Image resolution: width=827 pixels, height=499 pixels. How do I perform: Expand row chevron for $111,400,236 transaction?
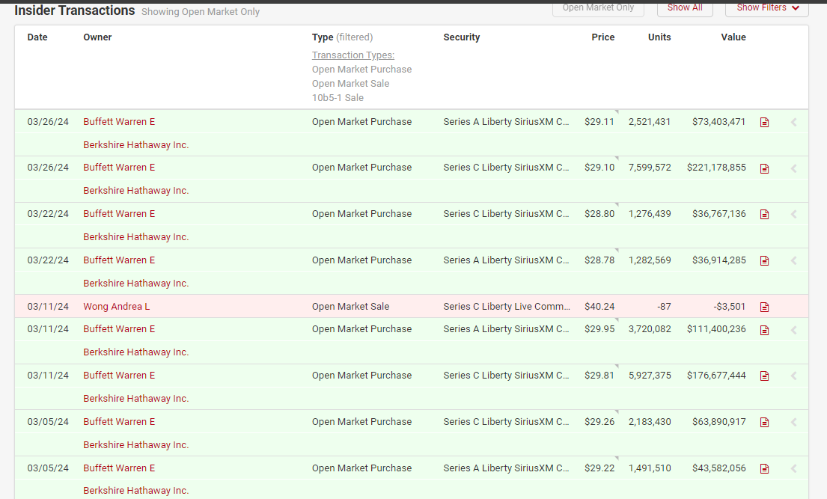794,330
